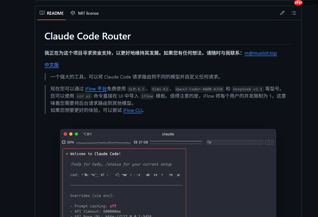Click the terminal search input field

click(x=234, y=142)
